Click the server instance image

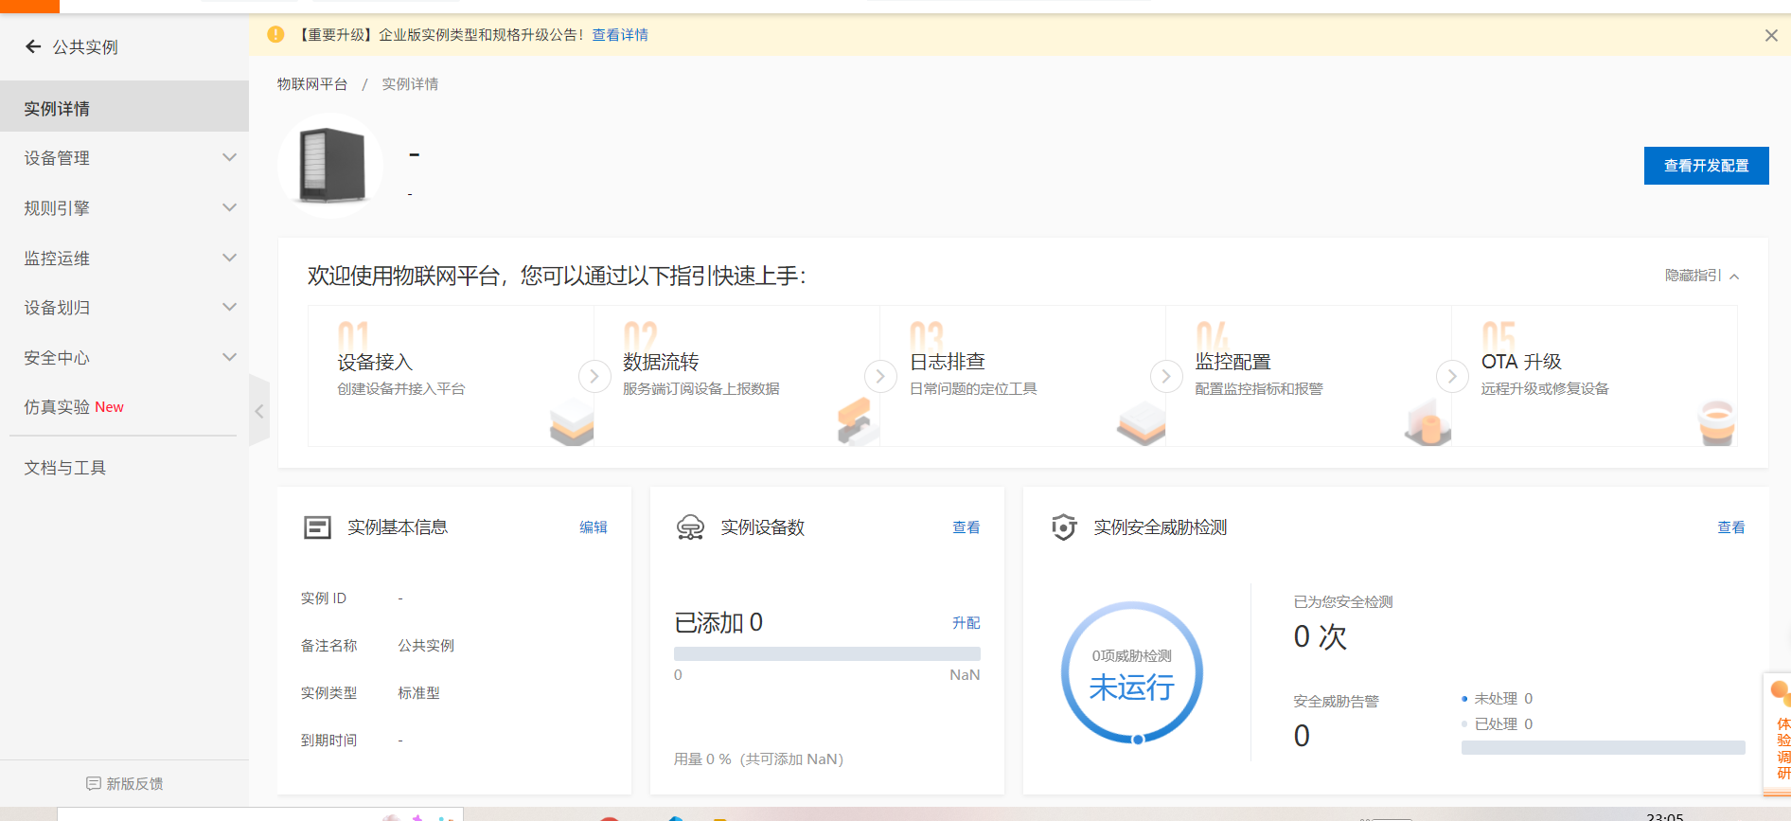point(330,166)
